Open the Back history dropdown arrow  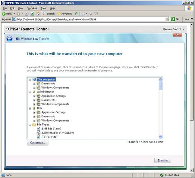pyautogui.click(x=14, y=14)
